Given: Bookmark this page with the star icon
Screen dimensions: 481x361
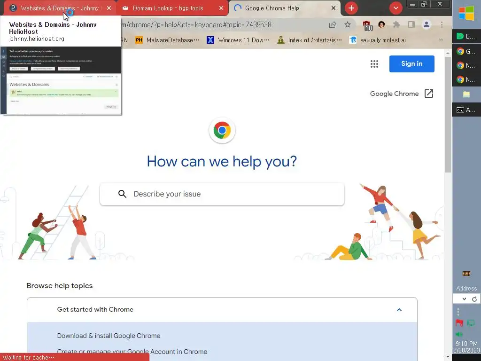Looking at the screenshot, I should click(347, 24).
